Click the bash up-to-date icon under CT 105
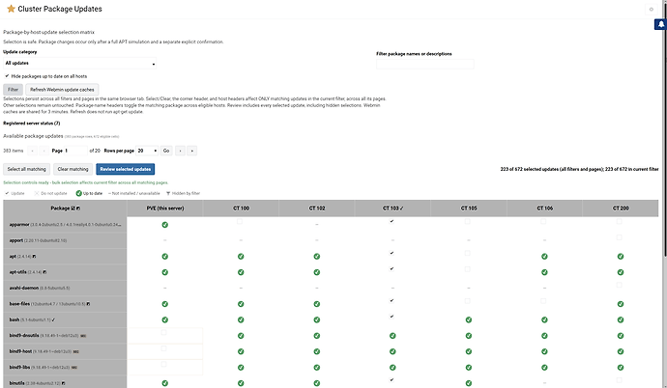This screenshot has height=388, width=667. coord(468,319)
